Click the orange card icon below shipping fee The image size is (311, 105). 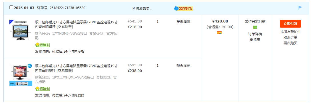tap(219, 33)
